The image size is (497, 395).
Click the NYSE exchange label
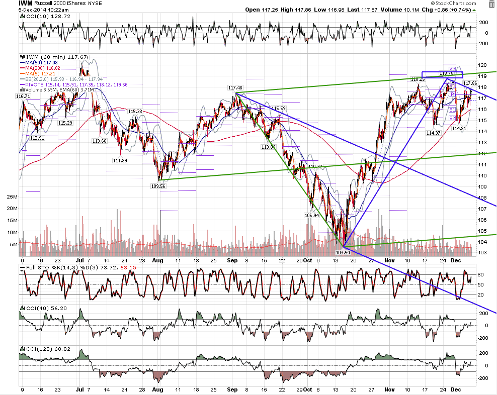[x=95, y=3]
